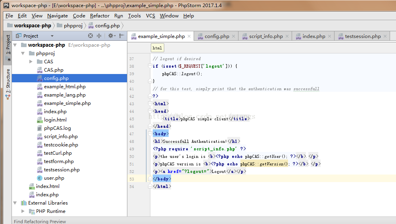Collapse the workspace-php root tree node
This screenshot has width=396, height=224.
(15, 45)
